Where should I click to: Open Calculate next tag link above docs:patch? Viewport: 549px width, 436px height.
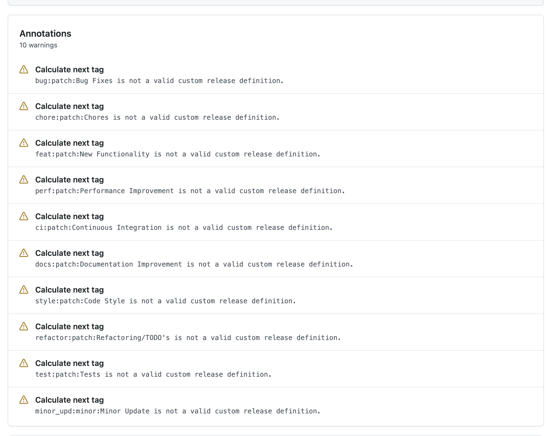(x=69, y=253)
